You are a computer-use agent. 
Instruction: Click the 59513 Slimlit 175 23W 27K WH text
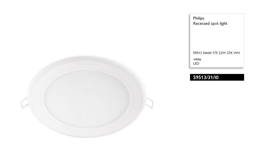point(216,53)
